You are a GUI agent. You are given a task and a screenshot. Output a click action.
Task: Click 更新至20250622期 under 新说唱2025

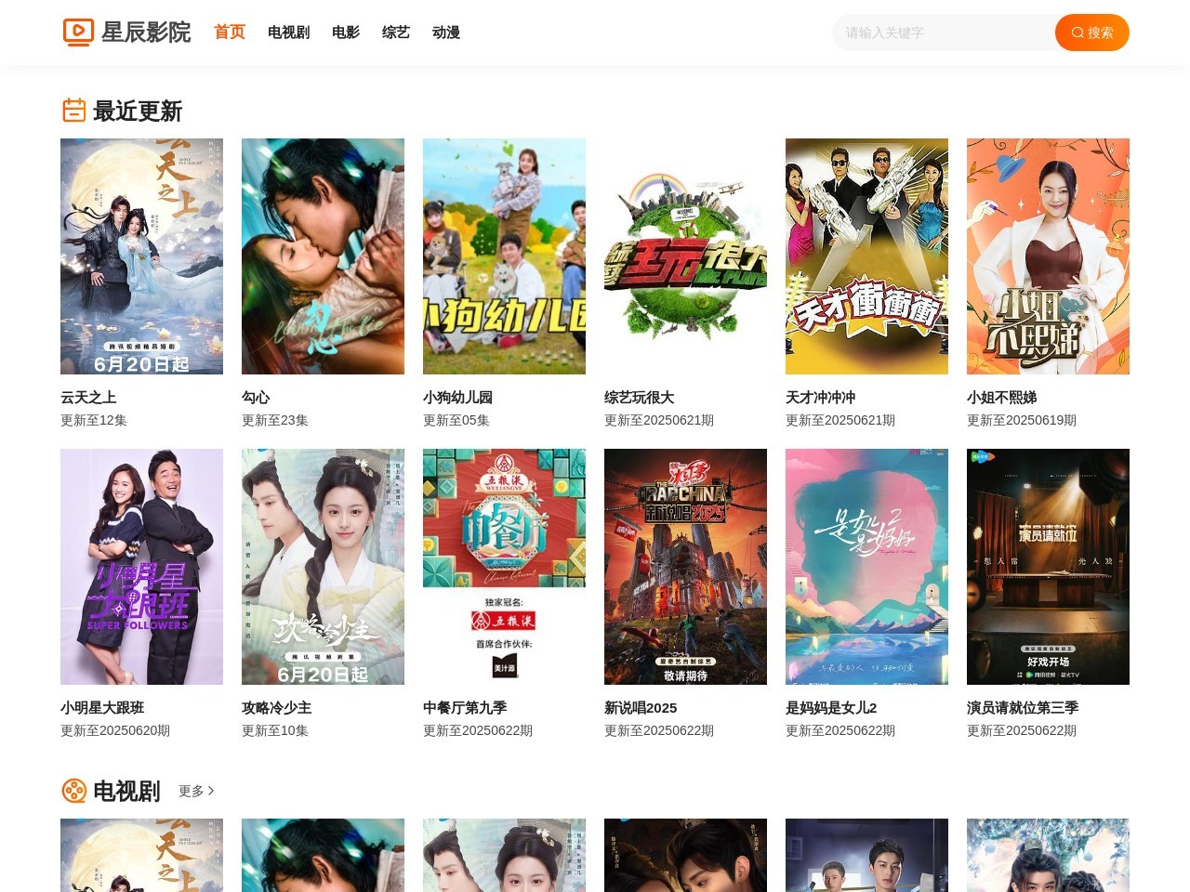pos(659,730)
